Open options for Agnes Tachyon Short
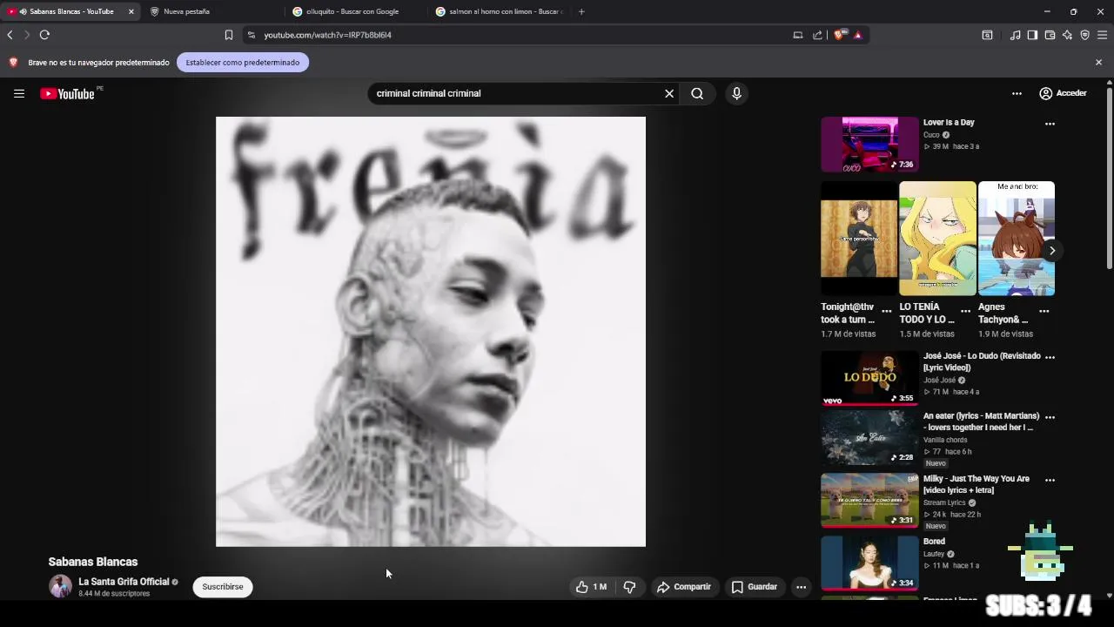This screenshot has height=627, width=1114. pyautogui.click(x=1044, y=312)
